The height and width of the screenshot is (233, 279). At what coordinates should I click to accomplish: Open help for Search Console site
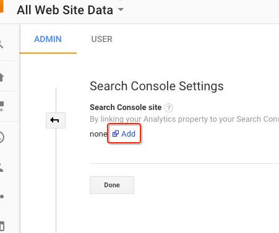pyautogui.click(x=168, y=108)
